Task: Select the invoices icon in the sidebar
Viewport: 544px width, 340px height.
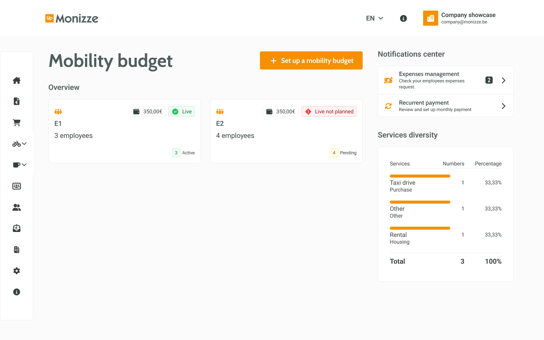Action: [16, 101]
